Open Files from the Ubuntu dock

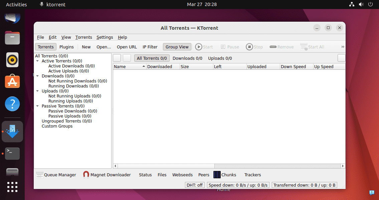(12, 38)
